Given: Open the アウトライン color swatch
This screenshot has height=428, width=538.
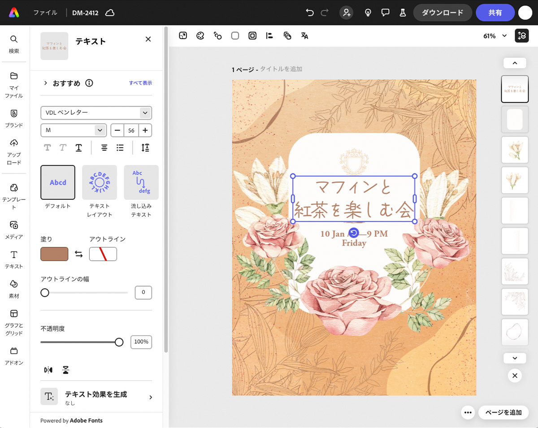Looking at the screenshot, I should (x=103, y=254).
